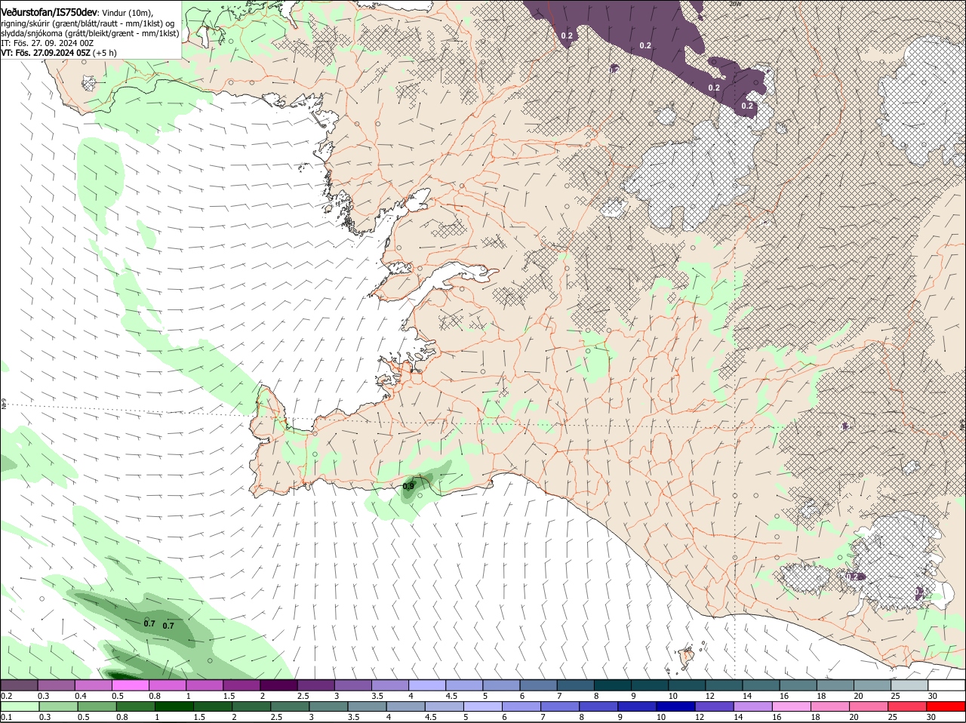966x723 pixels.
Task: Select the 12 purple swatch in lower rain legend
Action: click(x=714, y=706)
